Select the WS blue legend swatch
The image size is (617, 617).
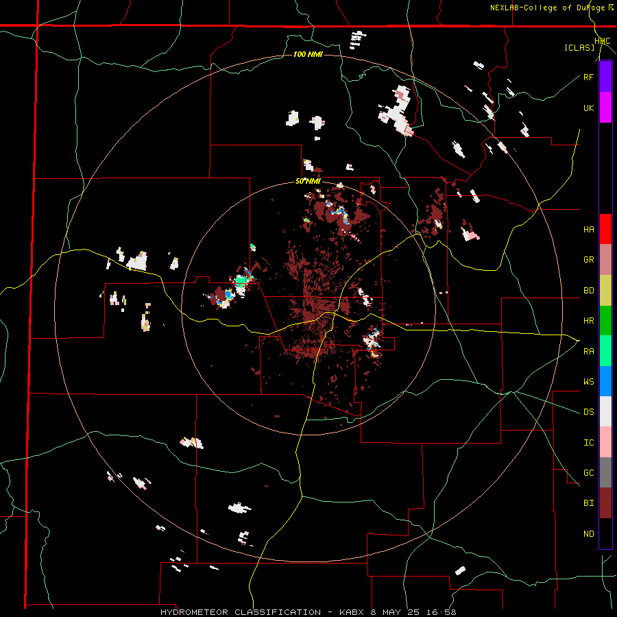click(x=605, y=381)
